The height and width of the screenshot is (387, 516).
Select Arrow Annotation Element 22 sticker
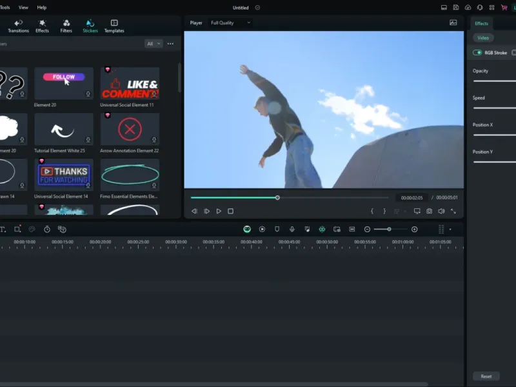pyautogui.click(x=130, y=129)
